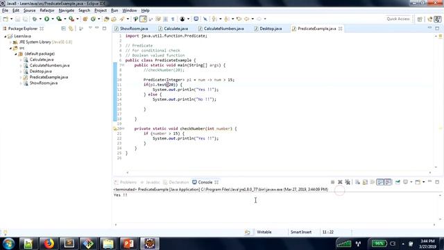Click the New Java Package icon
The height and width of the screenshot is (250, 444).
(x=85, y=19)
